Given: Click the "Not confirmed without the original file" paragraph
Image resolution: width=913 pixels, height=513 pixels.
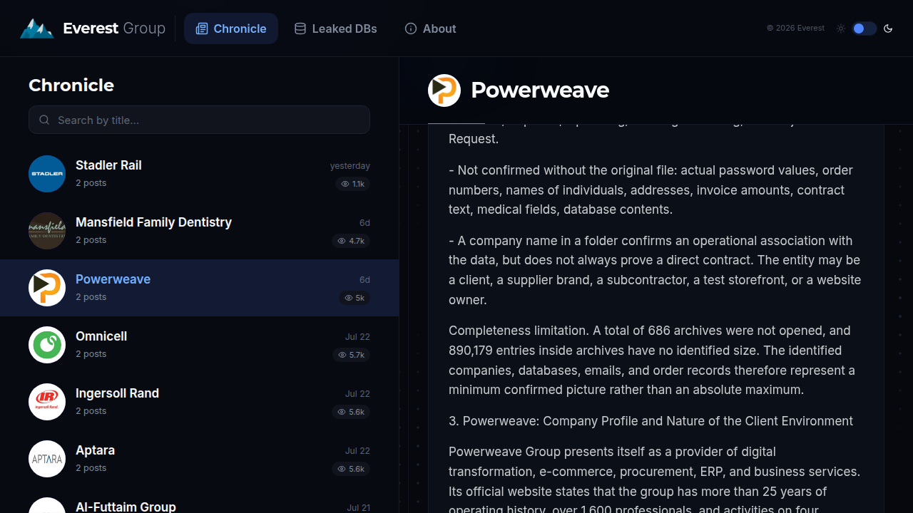Looking at the screenshot, I should 656,190.
